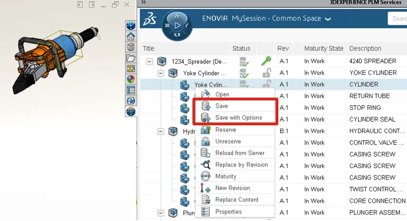This screenshot has width=407, height=221.
Task: Click the open padlock in the YOKE CYLINDER row
Action: [266, 73]
